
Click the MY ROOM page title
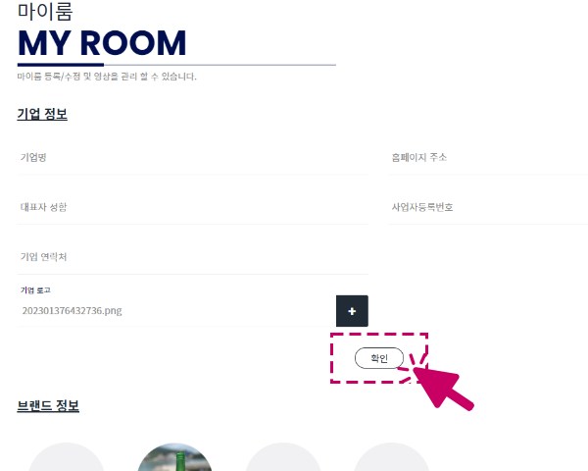[102, 43]
